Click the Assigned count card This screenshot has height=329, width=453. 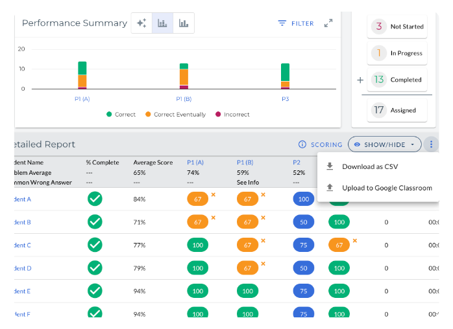click(397, 110)
